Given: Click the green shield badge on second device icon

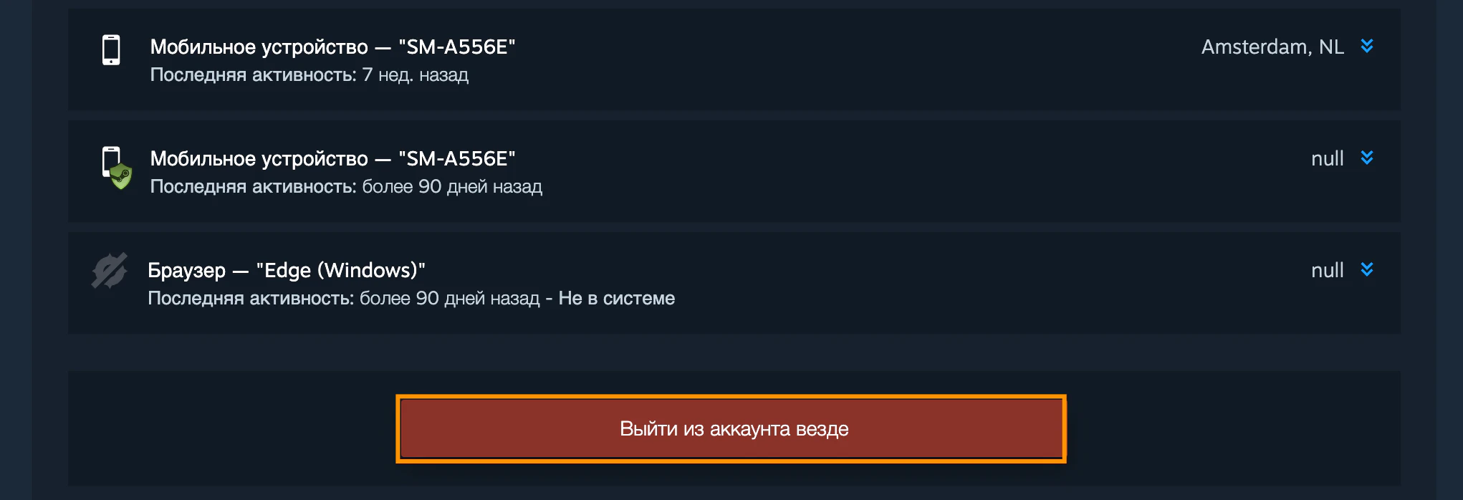Looking at the screenshot, I should tap(122, 176).
